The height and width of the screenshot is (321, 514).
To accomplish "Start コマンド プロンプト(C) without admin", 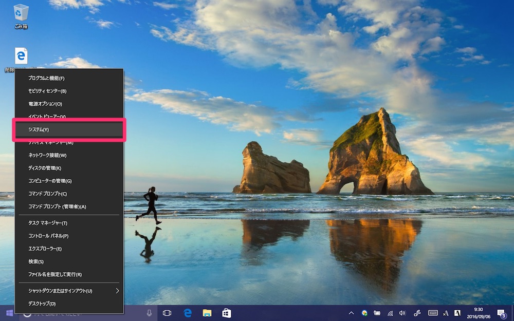I will (69, 194).
